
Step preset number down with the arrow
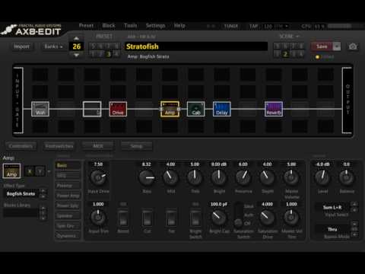click(76, 55)
